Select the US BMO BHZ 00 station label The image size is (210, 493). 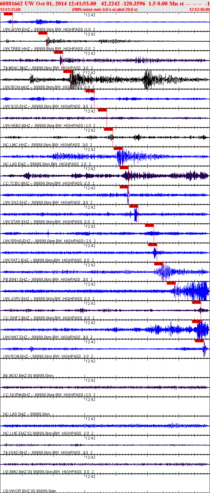(49, 472)
